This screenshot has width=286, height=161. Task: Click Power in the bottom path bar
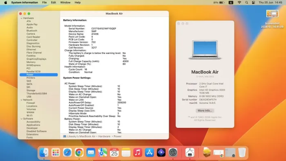pyautogui.click(x=118, y=136)
